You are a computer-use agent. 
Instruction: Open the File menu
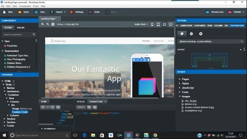[3, 6]
